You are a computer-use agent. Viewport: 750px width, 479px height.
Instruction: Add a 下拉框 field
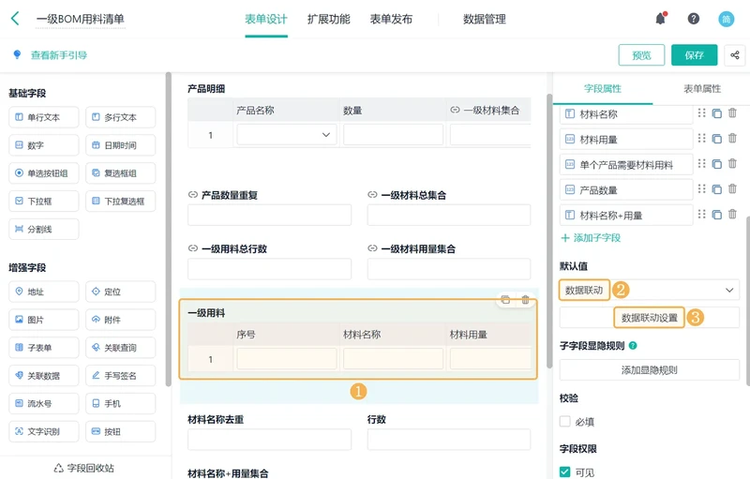[x=43, y=202]
